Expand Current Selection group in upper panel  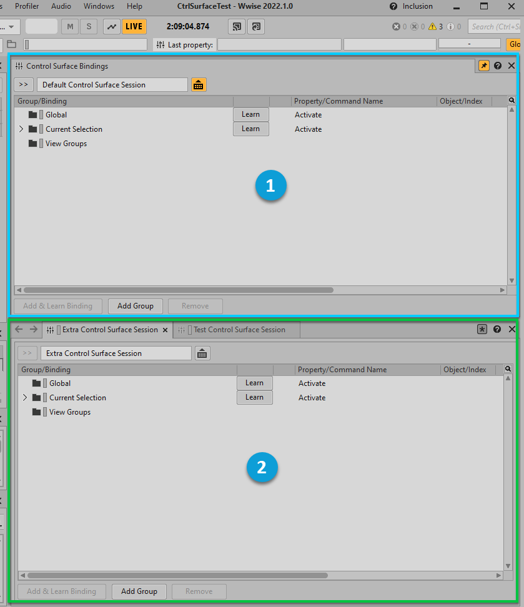tap(21, 129)
